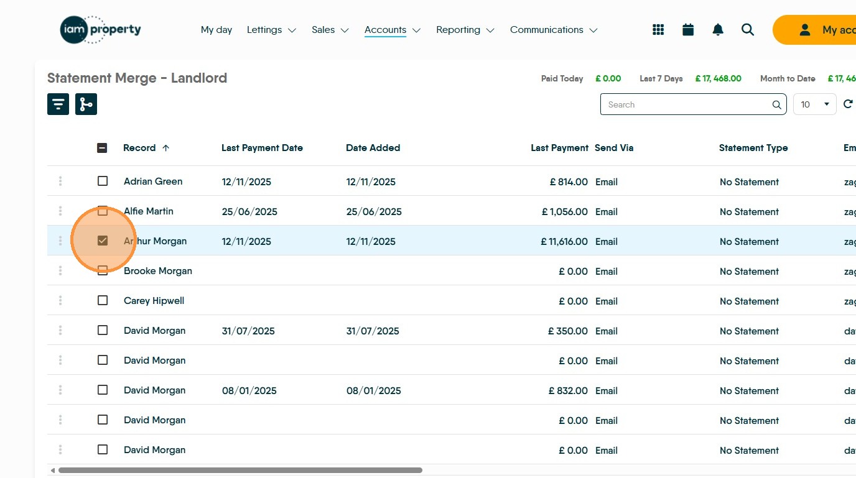This screenshot has width=856, height=478.
Task: Click the refresh icon beside page size
Action: pos(847,104)
